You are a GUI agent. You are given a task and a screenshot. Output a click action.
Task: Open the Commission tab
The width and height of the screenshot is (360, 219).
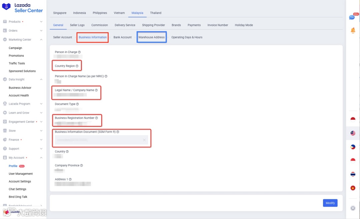99,25
